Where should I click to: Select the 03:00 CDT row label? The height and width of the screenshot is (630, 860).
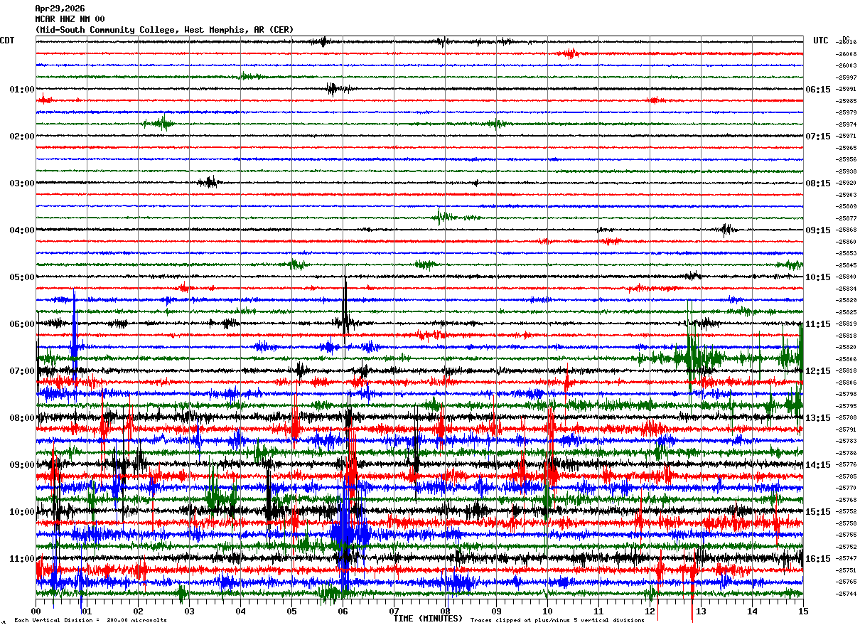coord(22,183)
